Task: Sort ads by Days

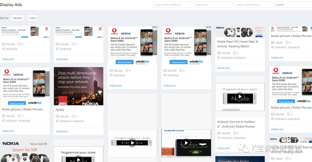Action: [32, 18]
